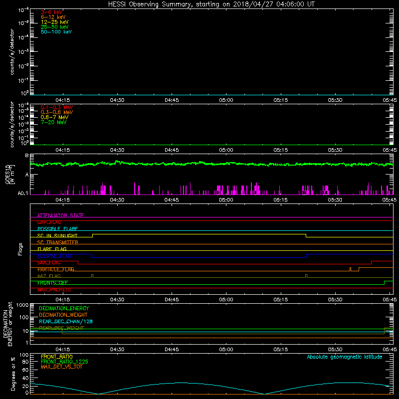Click the FRONT_RATIO_1225 legend label
Screen dimensions: 399x399
(x=64, y=362)
